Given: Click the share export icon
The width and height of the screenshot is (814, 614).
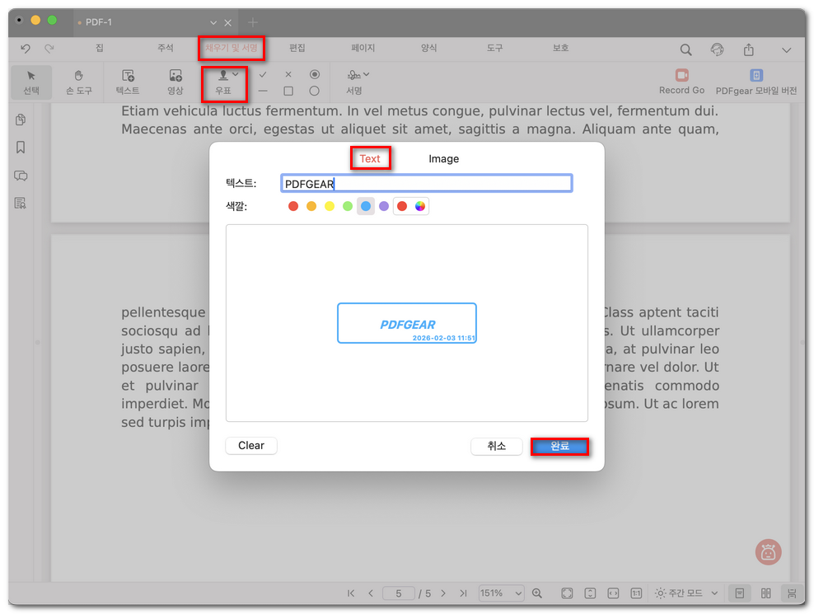Looking at the screenshot, I should [749, 49].
